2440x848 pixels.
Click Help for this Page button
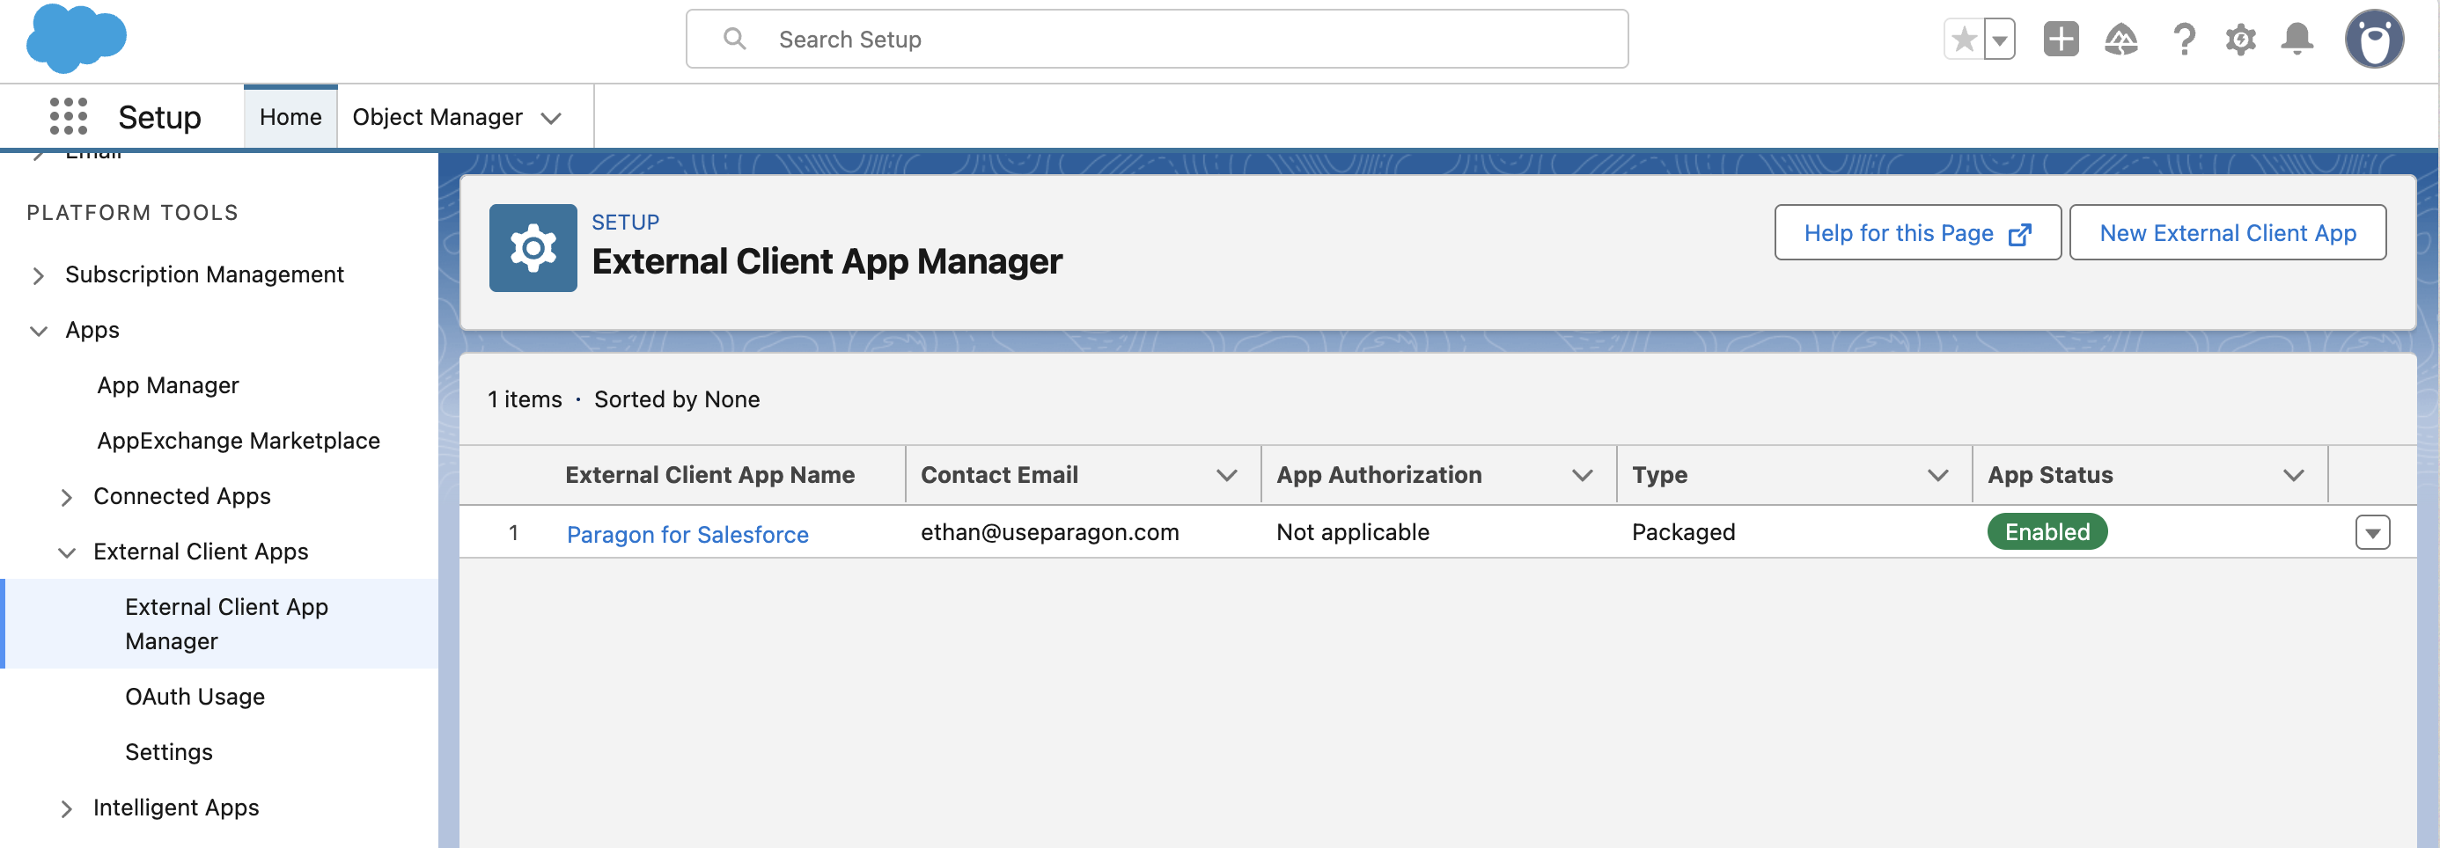point(1917,233)
